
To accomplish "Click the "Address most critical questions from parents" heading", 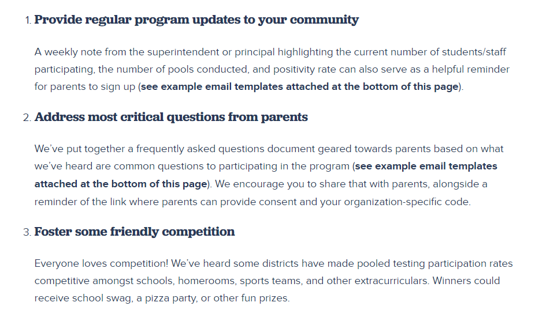I will (x=171, y=117).
